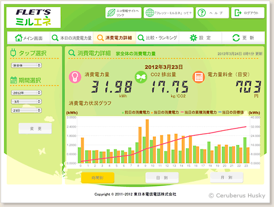Open the eco information site leaf link
The height and width of the screenshot is (207, 274).
click(x=123, y=13)
